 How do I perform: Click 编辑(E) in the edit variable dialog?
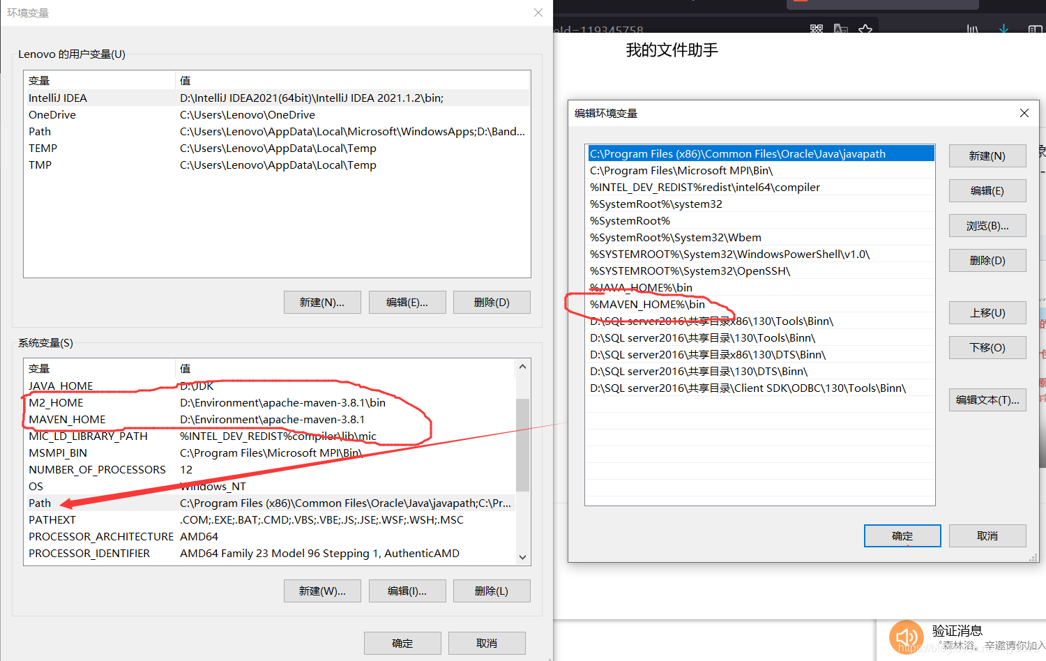pyautogui.click(x=987, y=190)
